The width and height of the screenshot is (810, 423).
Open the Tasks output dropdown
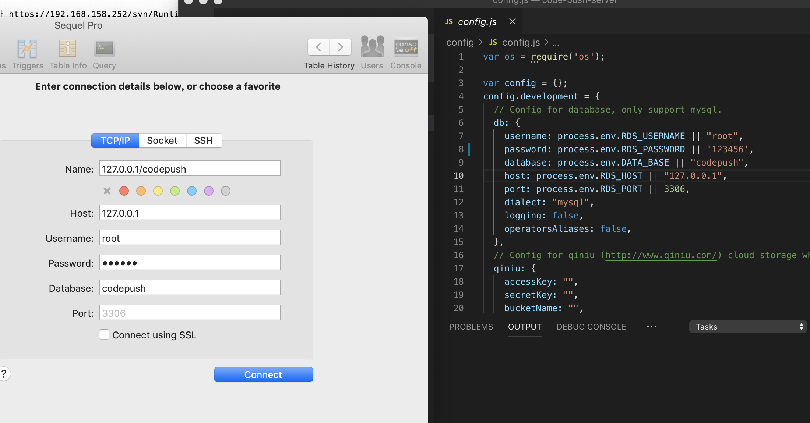747,327
